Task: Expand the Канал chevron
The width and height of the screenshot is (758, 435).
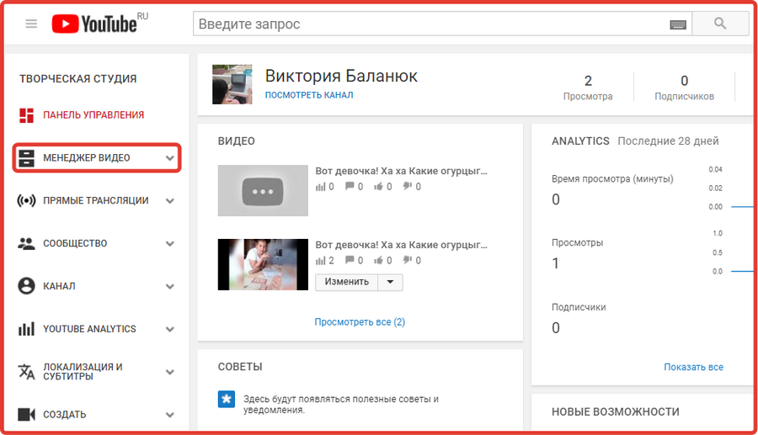Action: coord(169,286)
